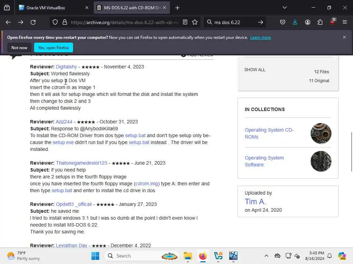This screenshot has height=264, width=353.
Task: Click the taskbar Search box
Action: click(142, 256)
